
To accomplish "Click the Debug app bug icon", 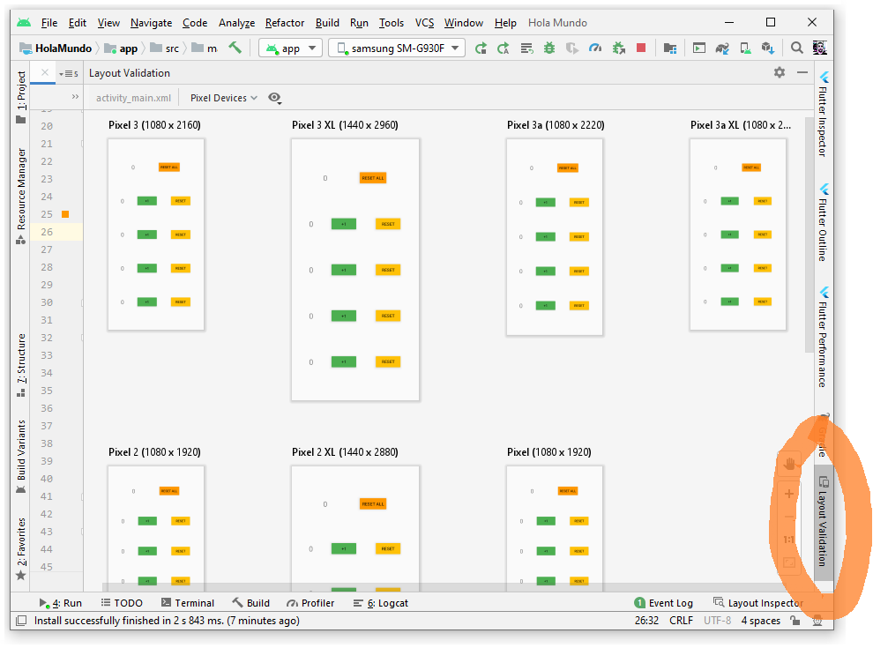I will (548, 48).
